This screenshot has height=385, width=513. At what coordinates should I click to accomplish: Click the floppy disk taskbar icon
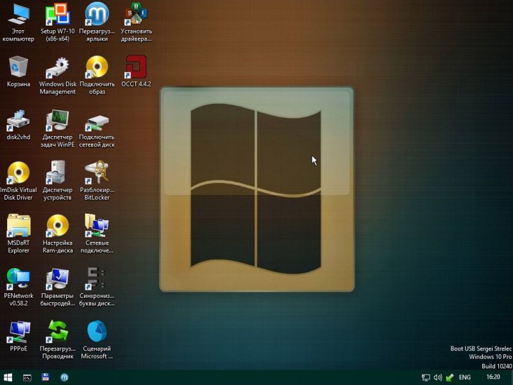point(46,377)
